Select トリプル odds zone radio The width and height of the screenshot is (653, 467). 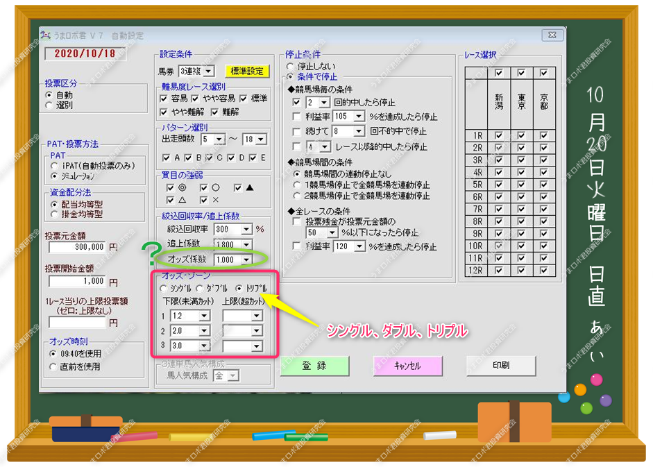239,288
